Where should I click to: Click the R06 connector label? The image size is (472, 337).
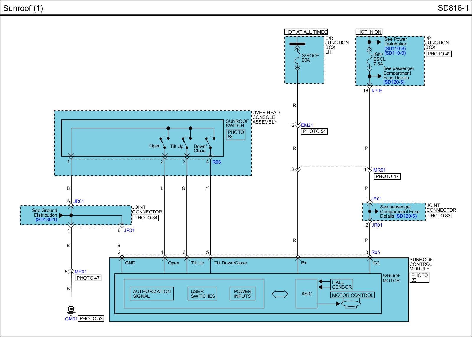(x=217, y=162)
